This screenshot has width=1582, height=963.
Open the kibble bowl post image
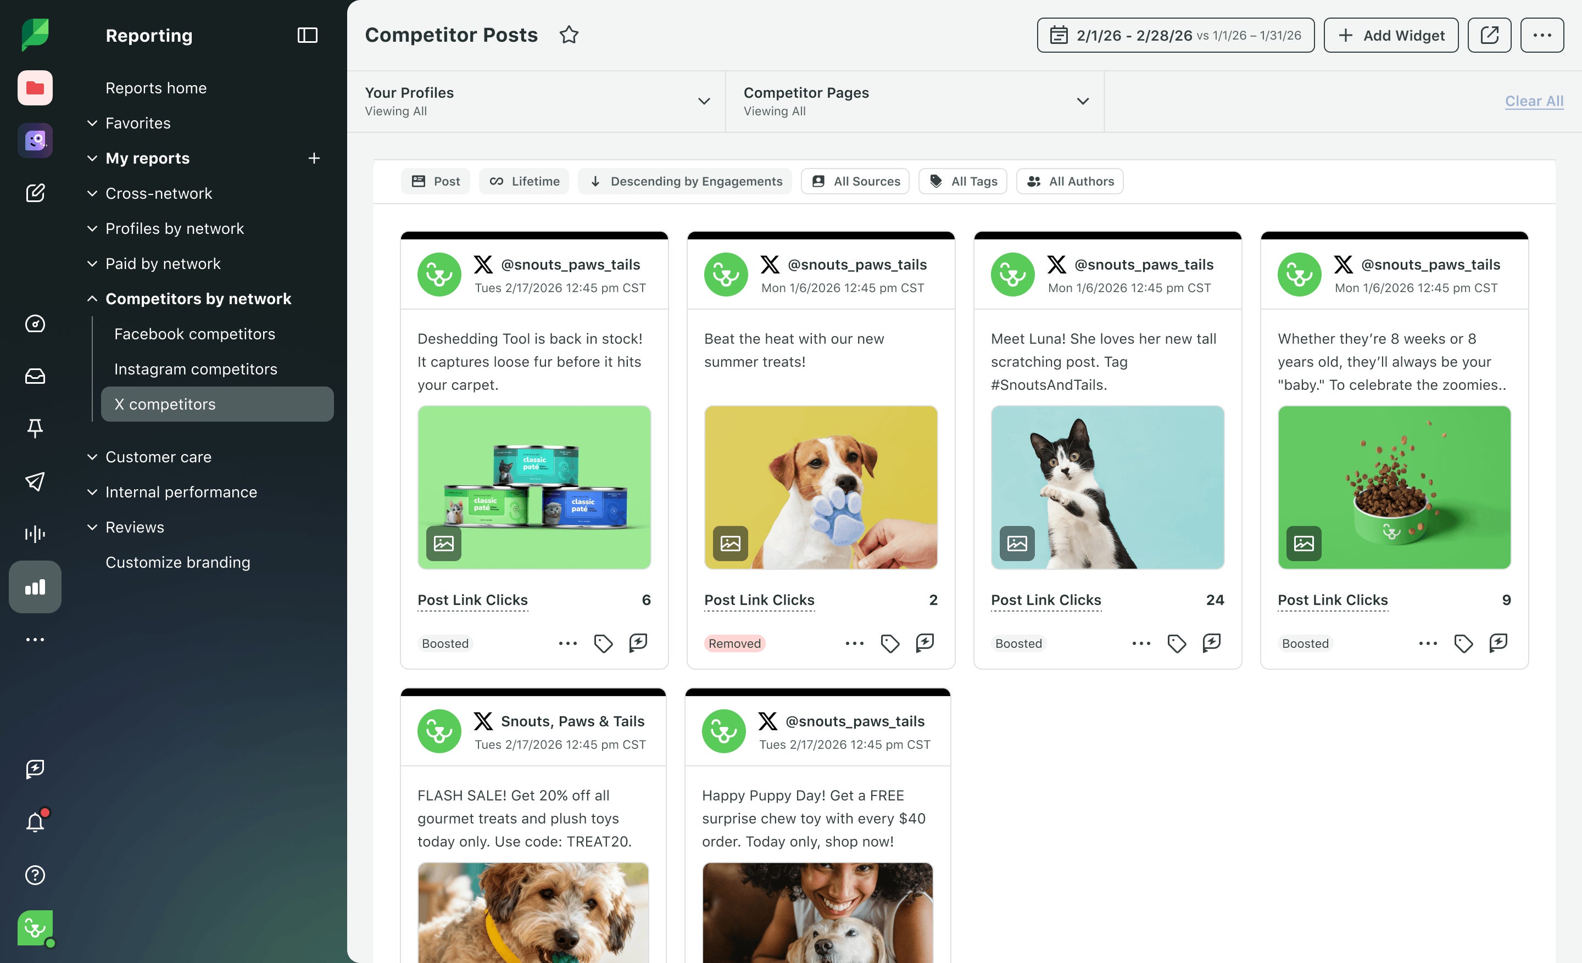point(1394,487)
